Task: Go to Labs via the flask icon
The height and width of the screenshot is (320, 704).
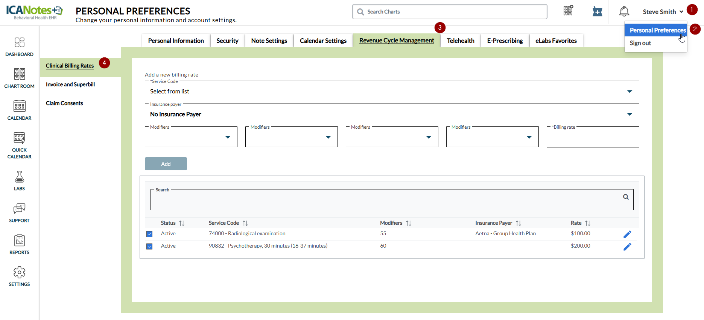Action: [x=19, y=180]
